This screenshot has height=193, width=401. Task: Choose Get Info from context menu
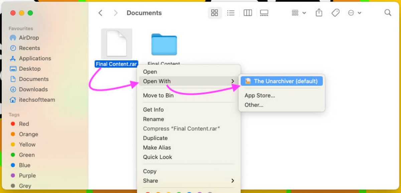click(x=153, y=110)
